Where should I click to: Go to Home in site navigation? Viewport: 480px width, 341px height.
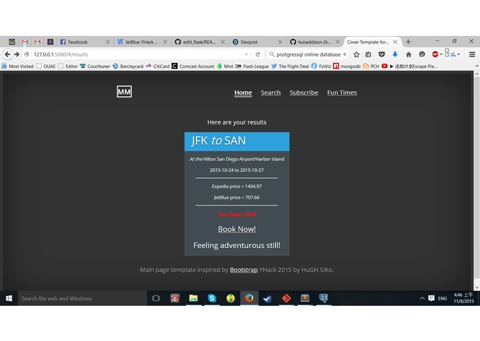[243, 92]
